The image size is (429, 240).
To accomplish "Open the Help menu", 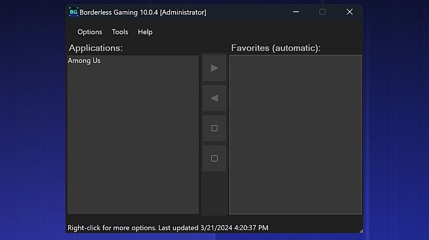I will click(x=145, y=32).
